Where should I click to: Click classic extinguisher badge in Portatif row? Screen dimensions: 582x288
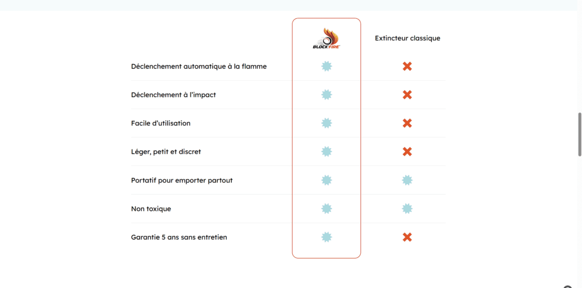point(407,180)
